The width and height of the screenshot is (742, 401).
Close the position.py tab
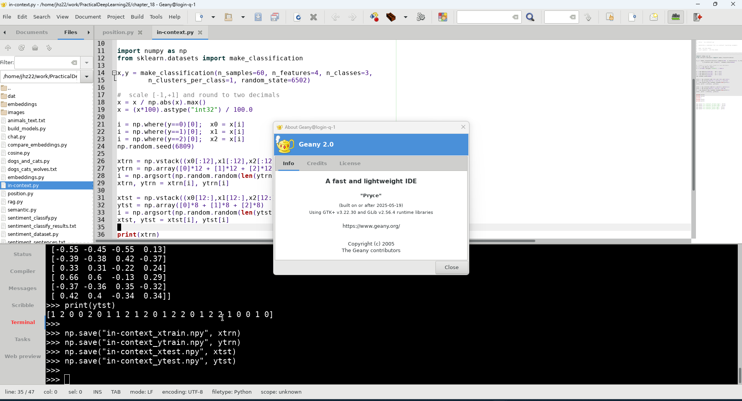140,32
